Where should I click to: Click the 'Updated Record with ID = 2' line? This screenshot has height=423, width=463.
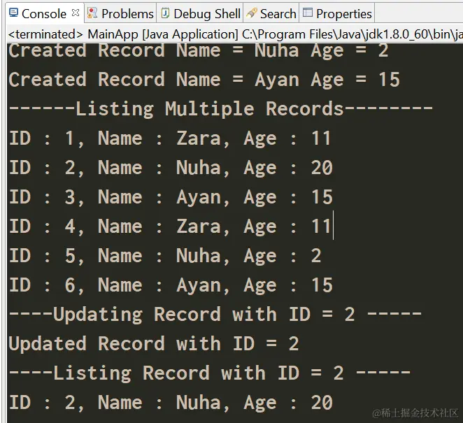154,344
